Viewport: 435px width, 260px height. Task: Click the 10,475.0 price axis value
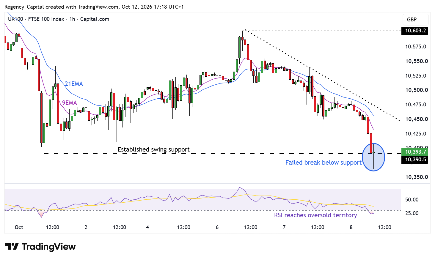(x=416, y=105)
